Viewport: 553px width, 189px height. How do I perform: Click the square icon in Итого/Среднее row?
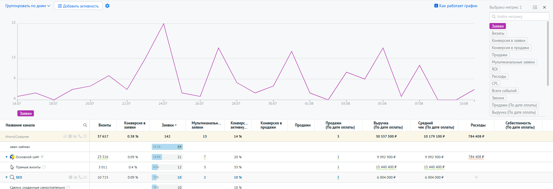(x=70, y=136)
